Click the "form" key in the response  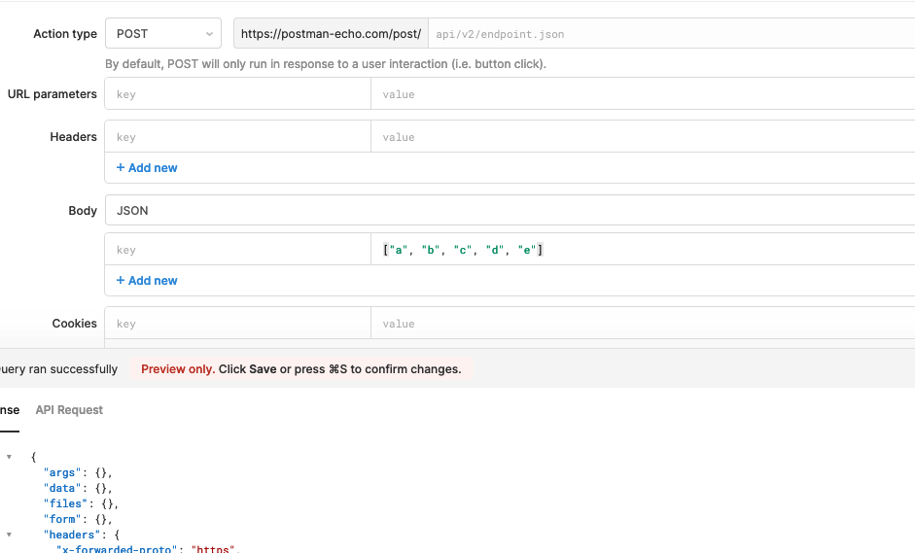pos(62,519)
